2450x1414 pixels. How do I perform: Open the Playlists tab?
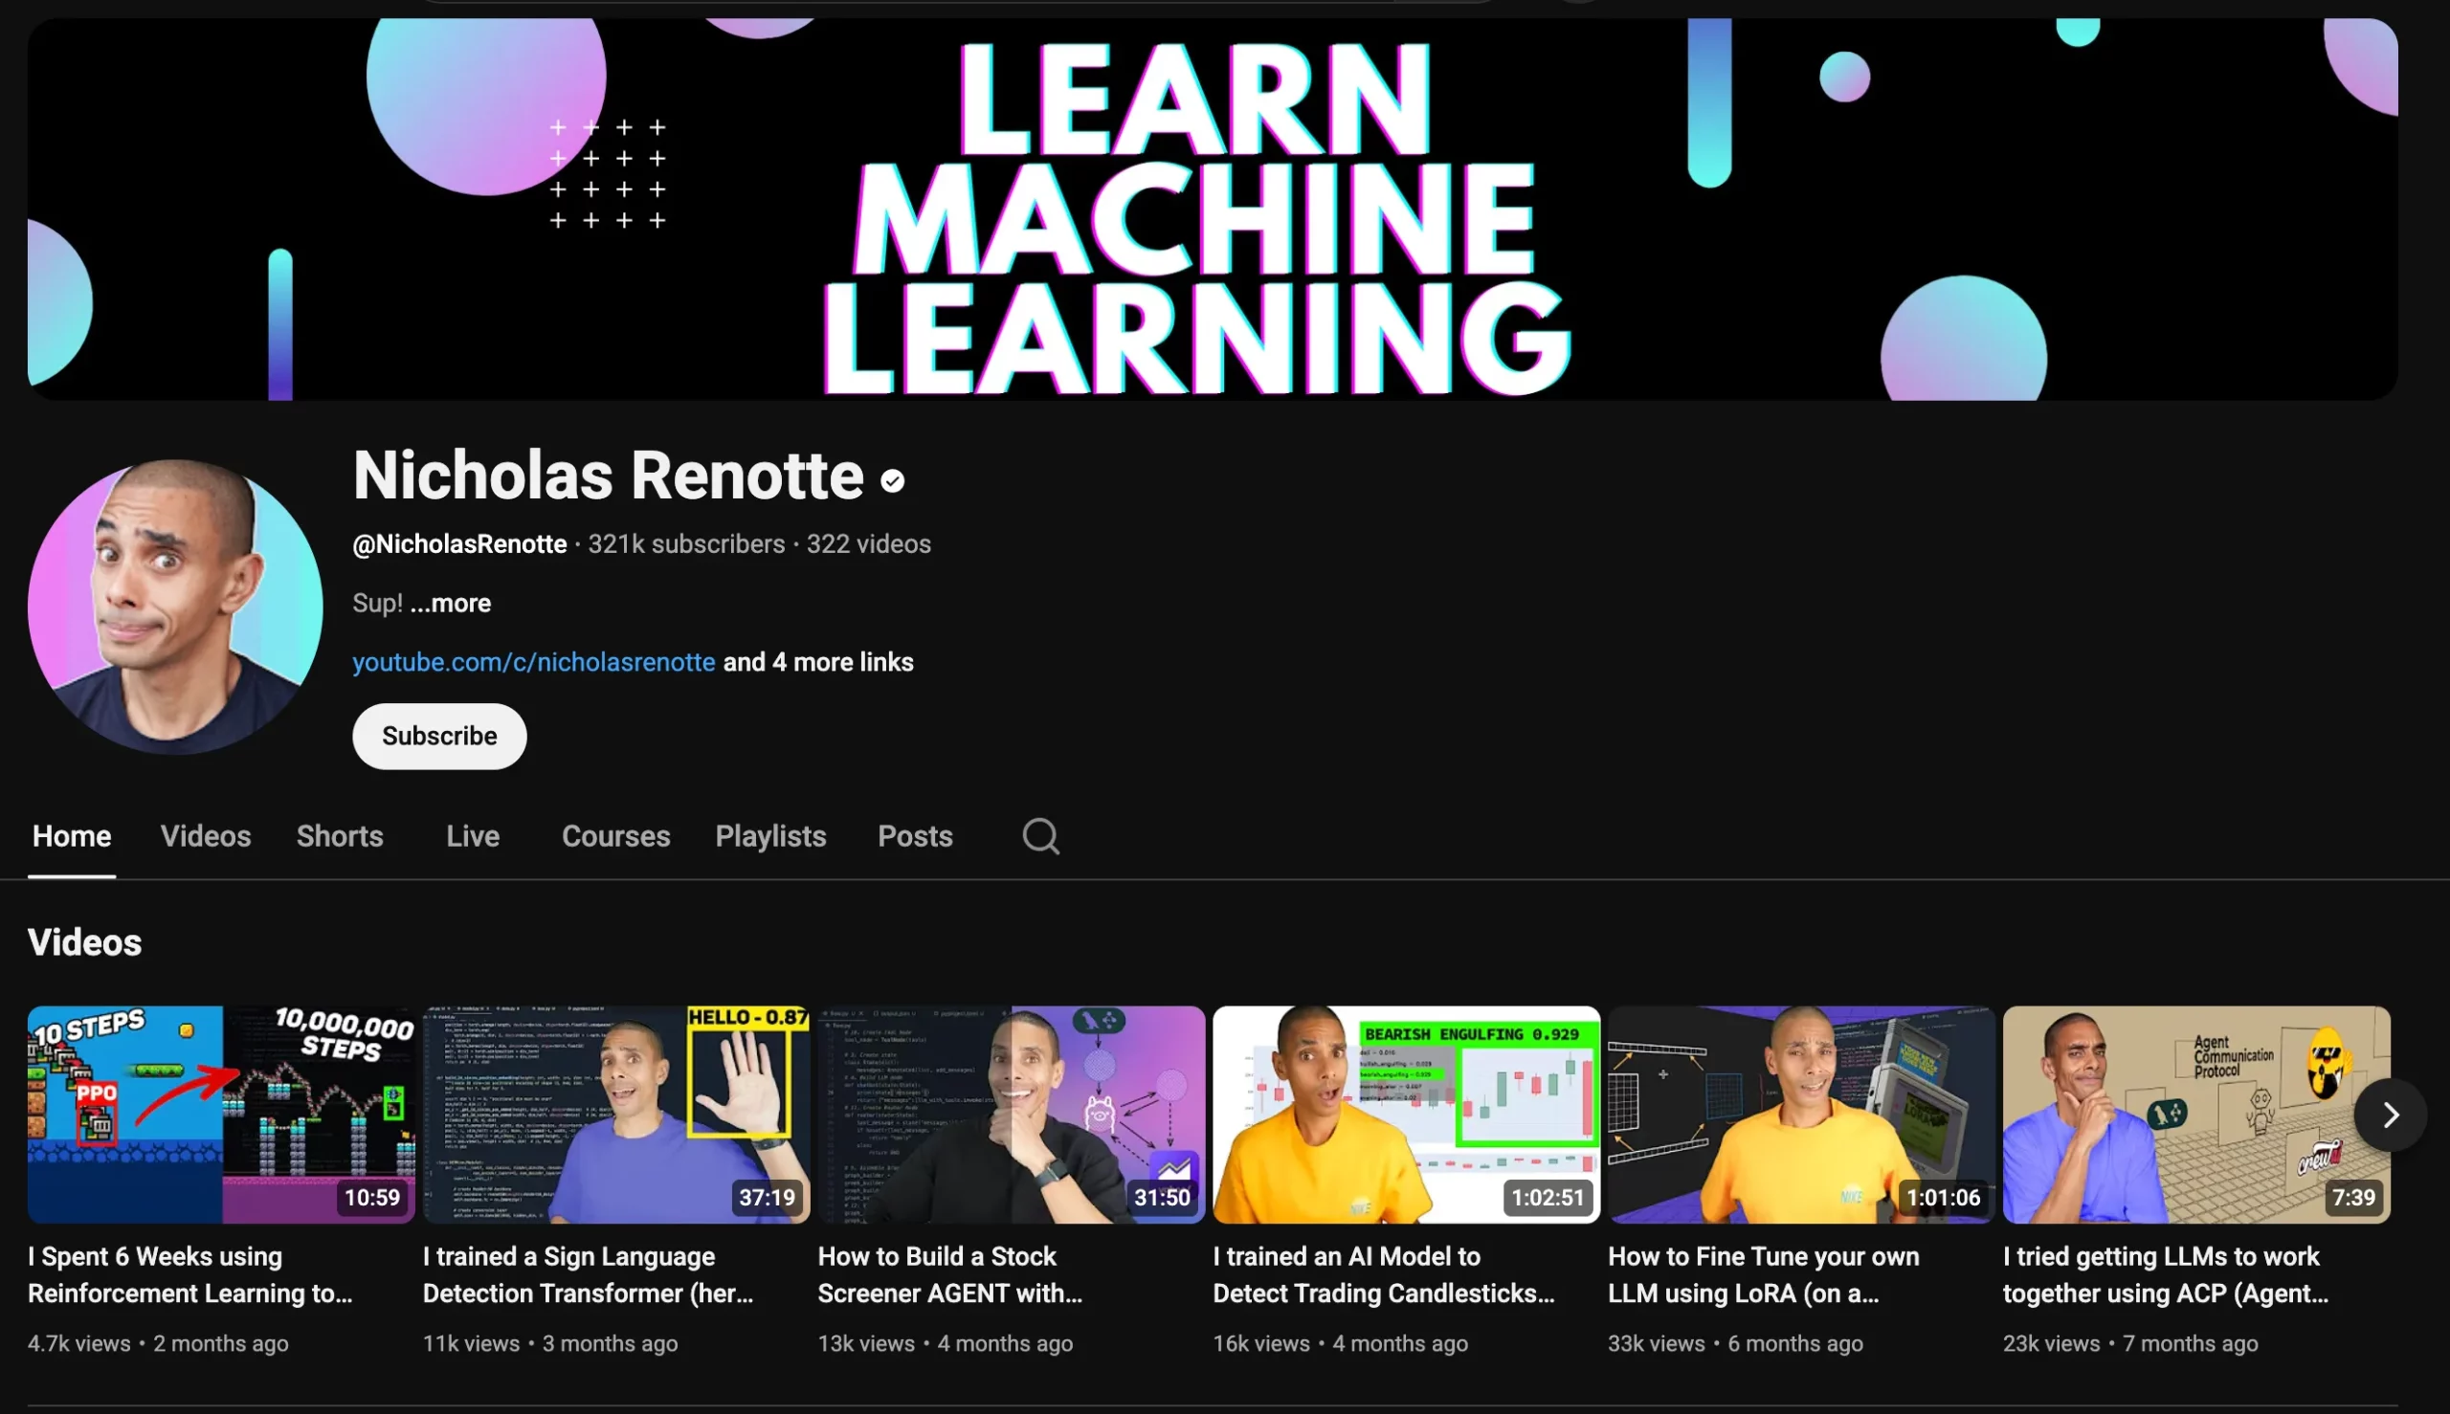coord(769,836)
